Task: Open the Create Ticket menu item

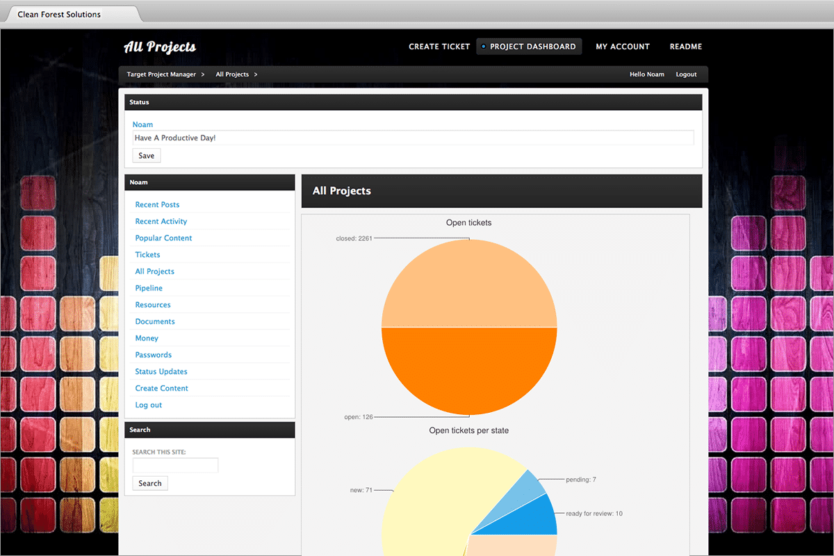Action: coord(439,47)
